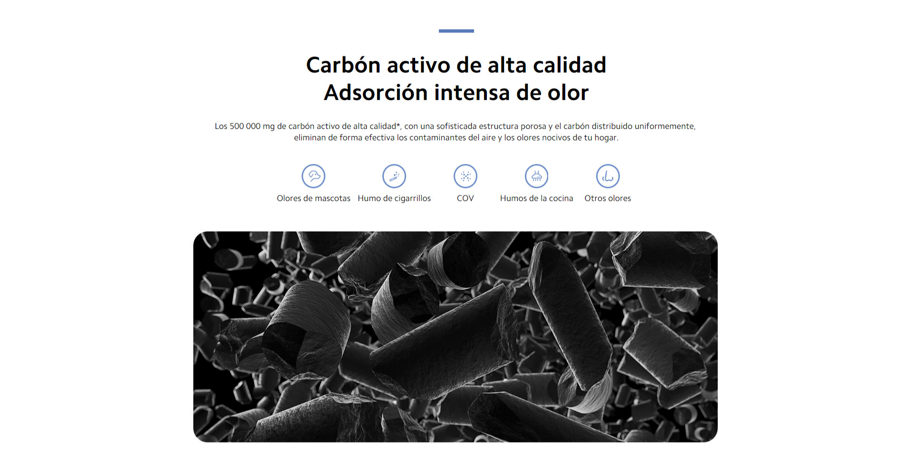Viewport: 912px width, 472px height.
Task: Click the nose icon for other odors
Action: tap(608, 176)
